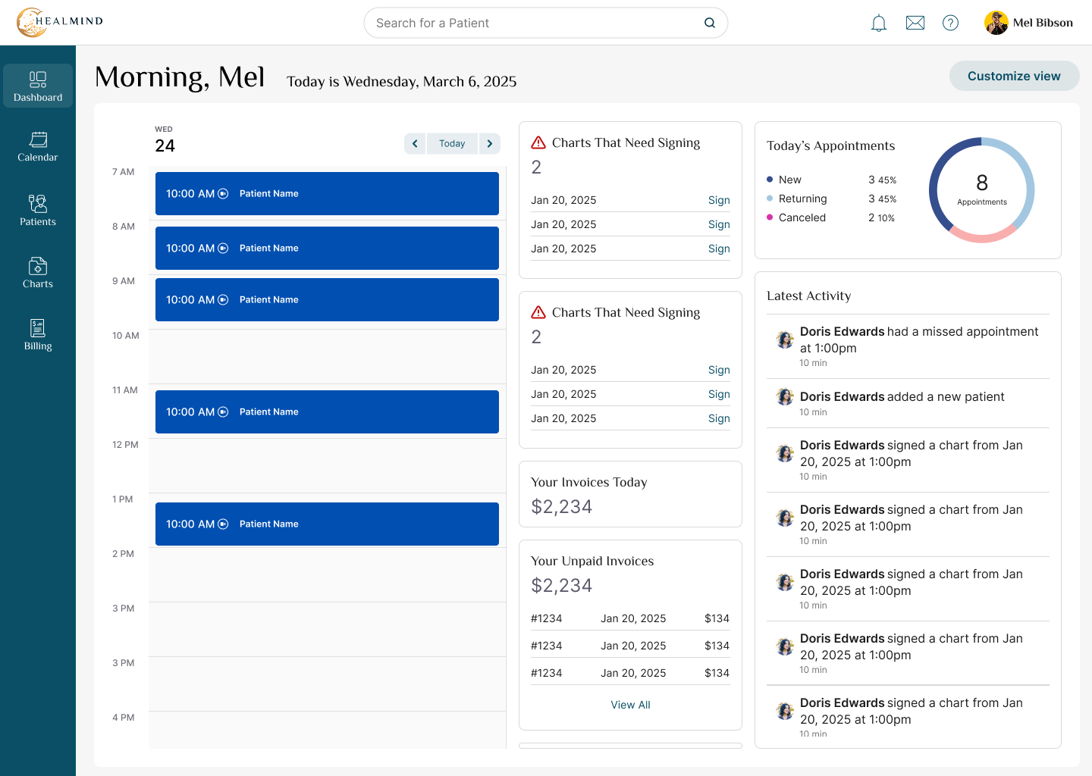The width and height of the screenshot is (1092, 776).
Task: Click the search magnifier icon
Action: (x=710, y=23)
